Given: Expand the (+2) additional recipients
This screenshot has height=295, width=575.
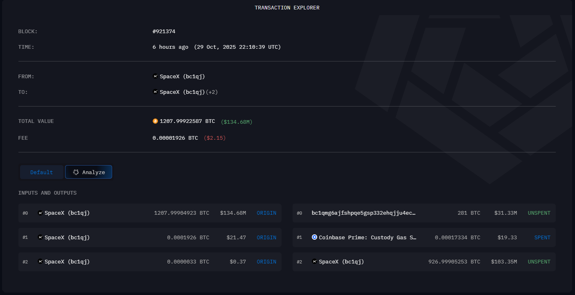Looking at the screenshot, I should click(212, 92).
